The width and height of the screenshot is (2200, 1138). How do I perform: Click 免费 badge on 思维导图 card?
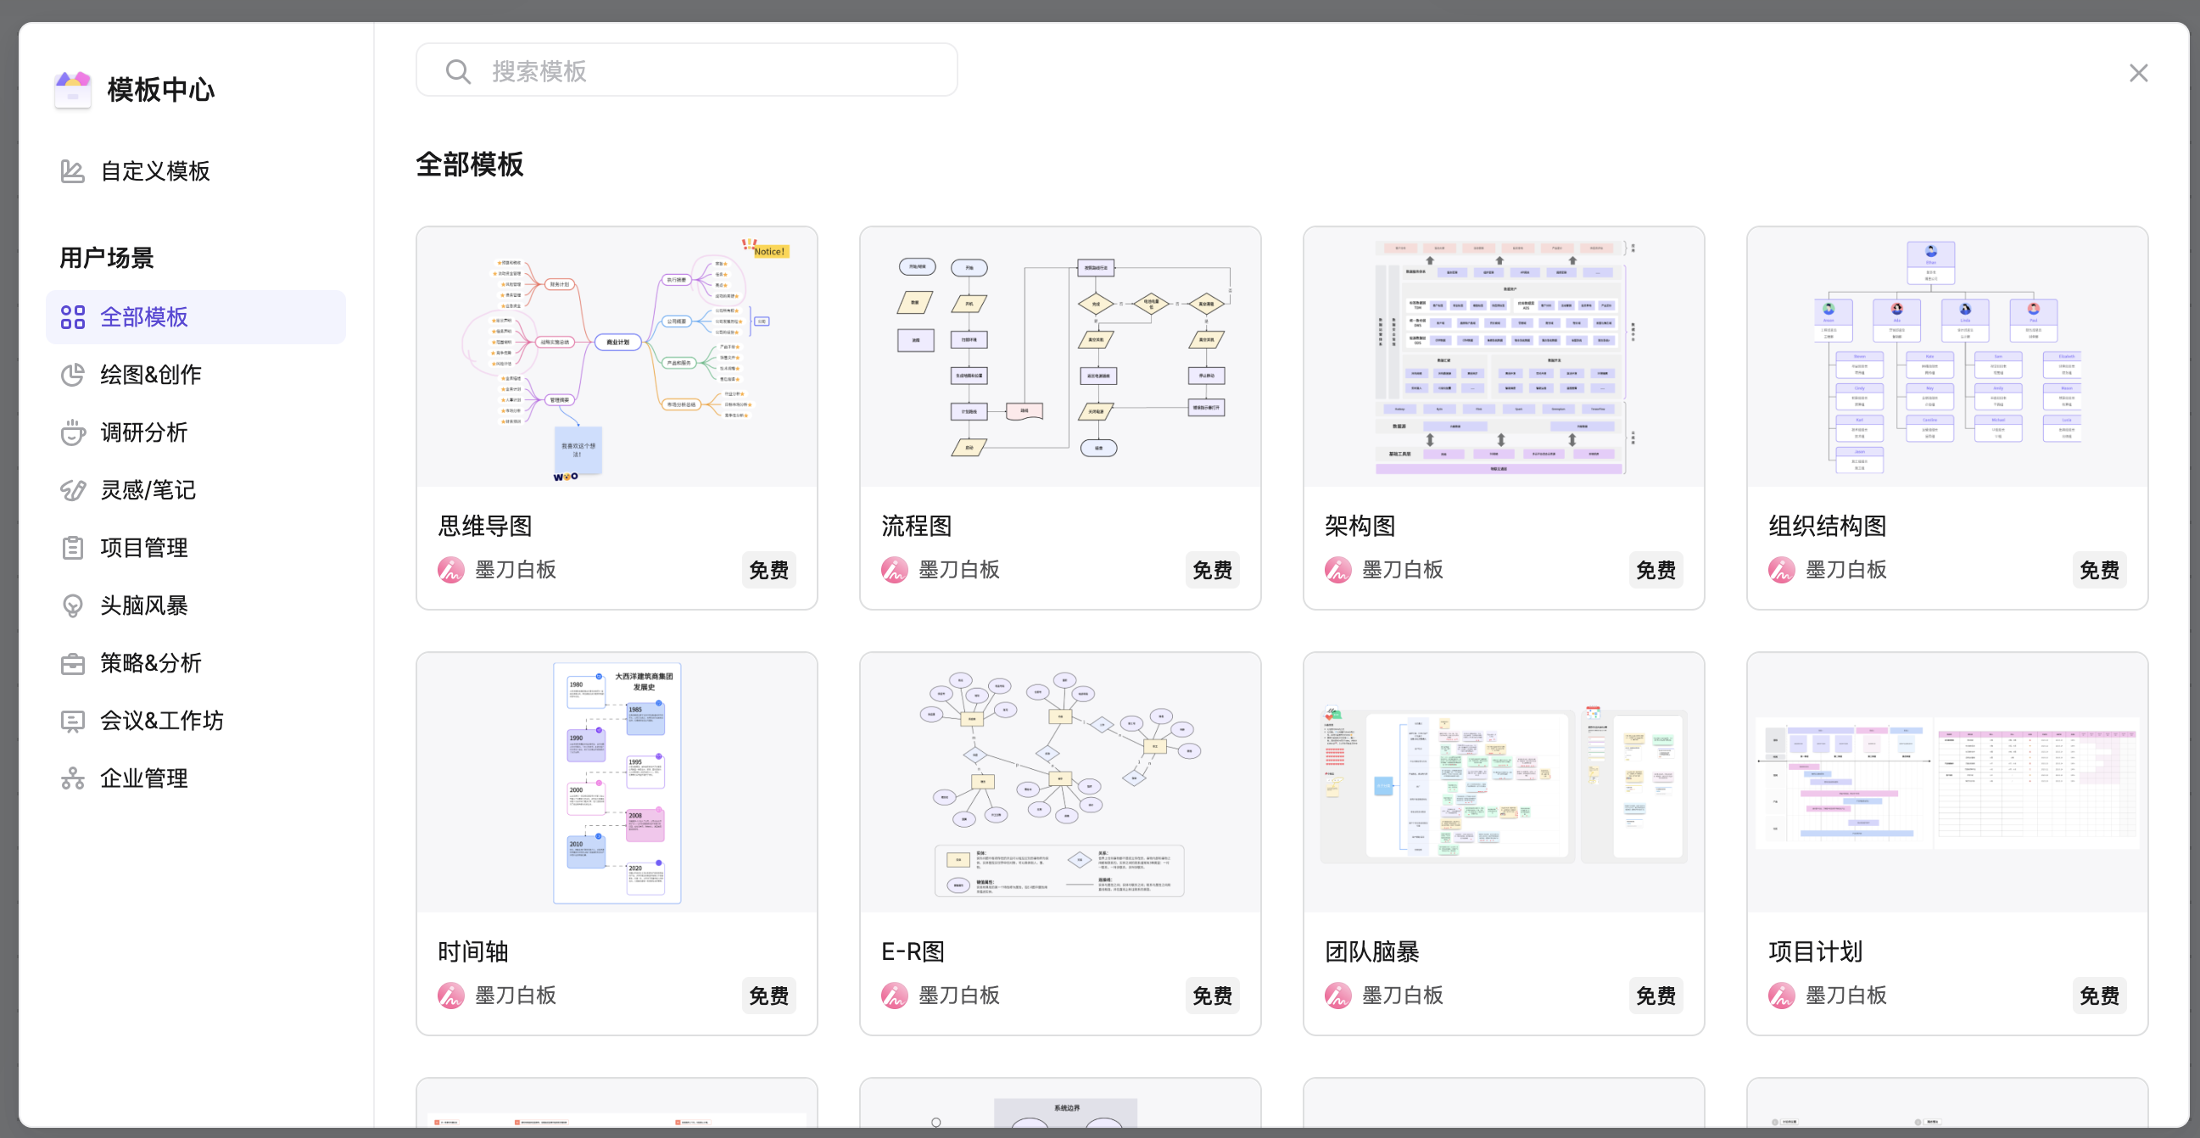point(768,571)
